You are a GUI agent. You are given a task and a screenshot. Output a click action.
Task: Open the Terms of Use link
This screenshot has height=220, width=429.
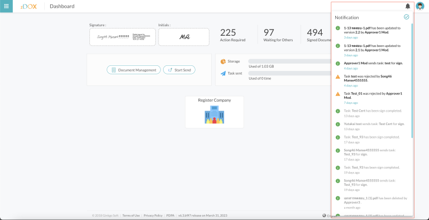131,216
